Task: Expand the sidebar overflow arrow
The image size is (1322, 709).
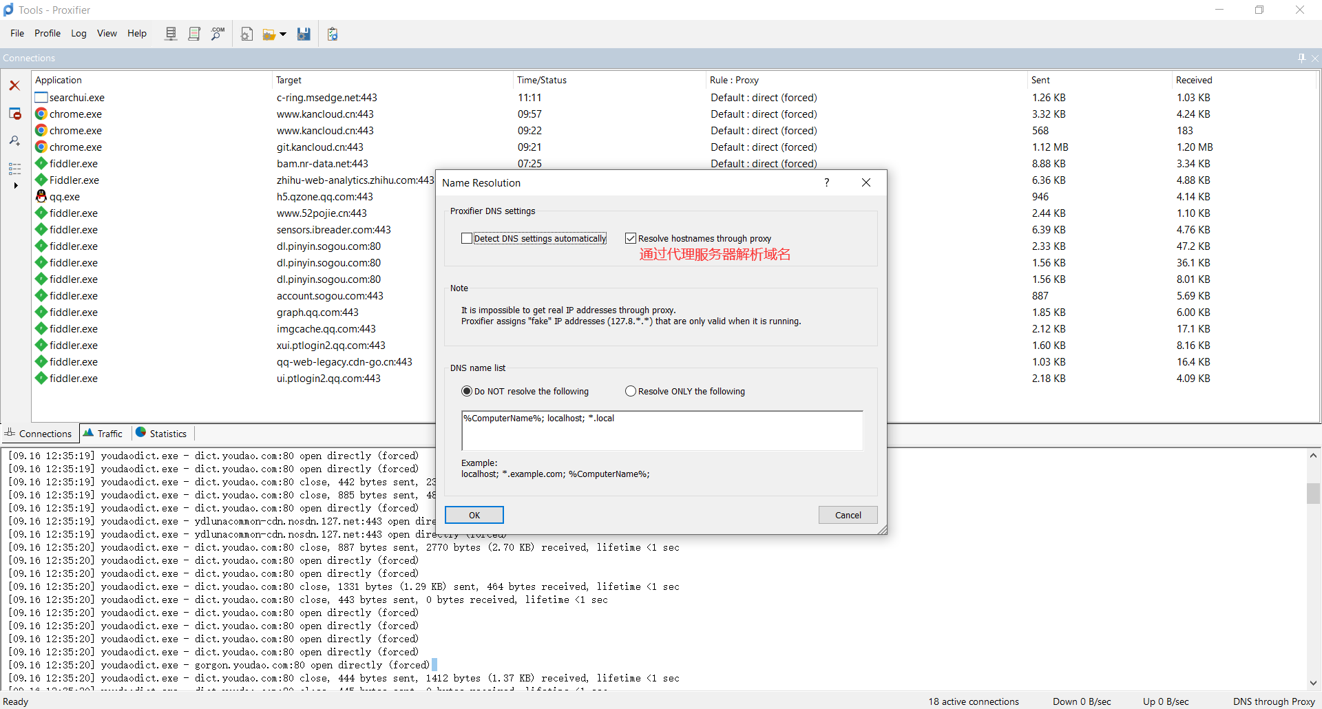Action: pos(15,185)
